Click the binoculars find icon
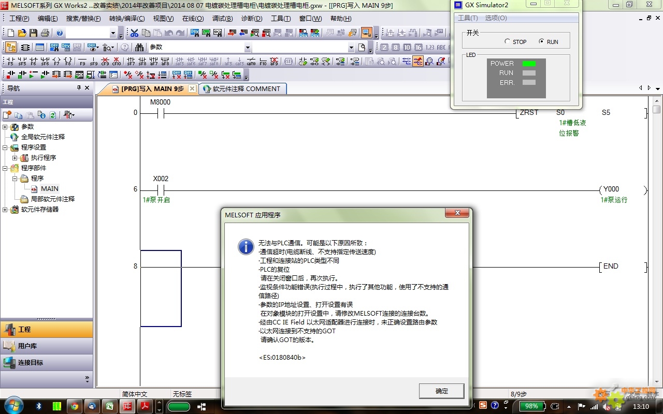 click(139, 47)
